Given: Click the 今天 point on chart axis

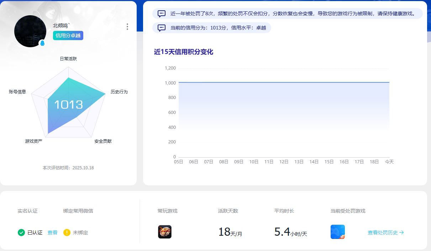Looking at the screenshot, I should [x=389, y=162].
